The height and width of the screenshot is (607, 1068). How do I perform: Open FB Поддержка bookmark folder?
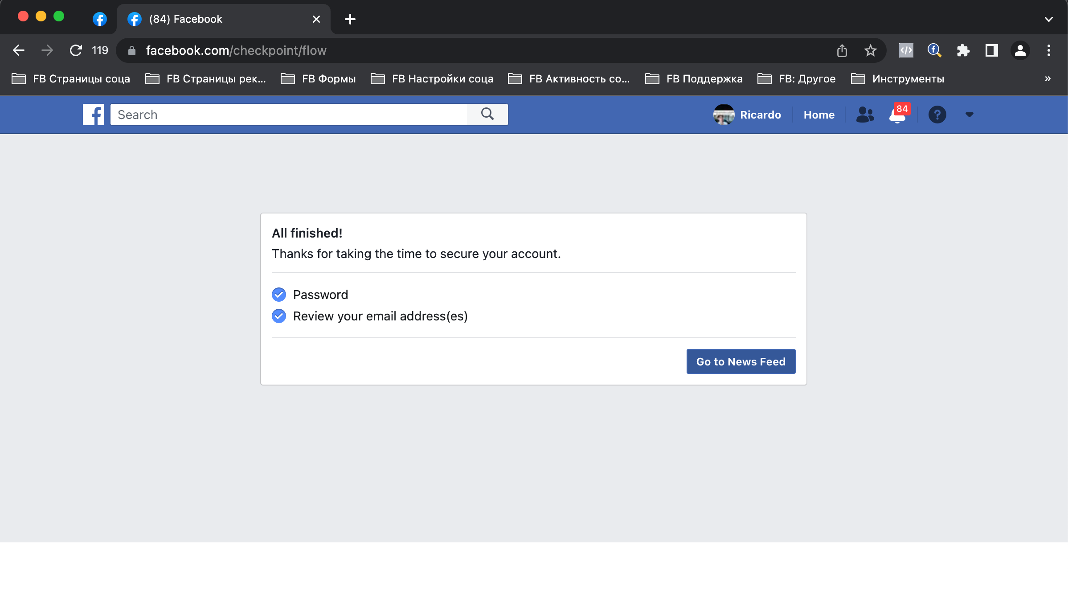694,79
